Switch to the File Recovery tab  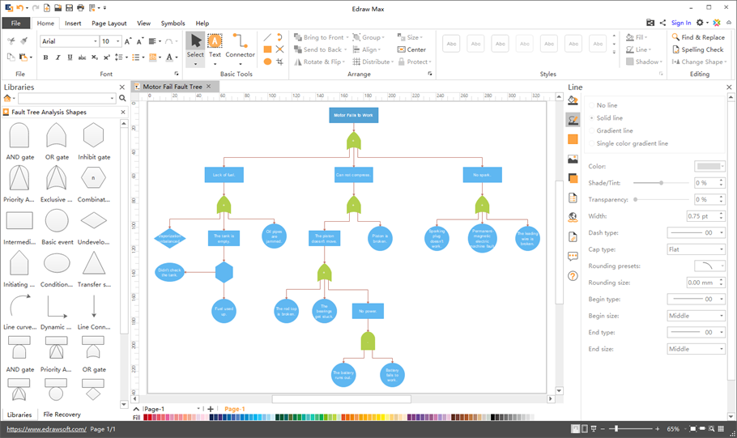point(62,415)
